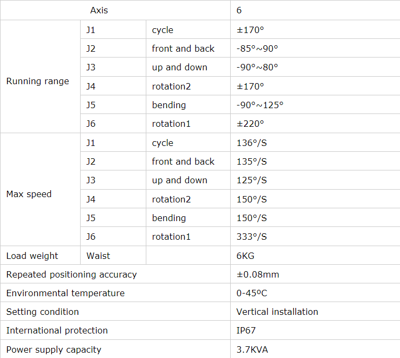
Task: Click the Repeated positioning accuracy label
Action: [x=72, y=275]
